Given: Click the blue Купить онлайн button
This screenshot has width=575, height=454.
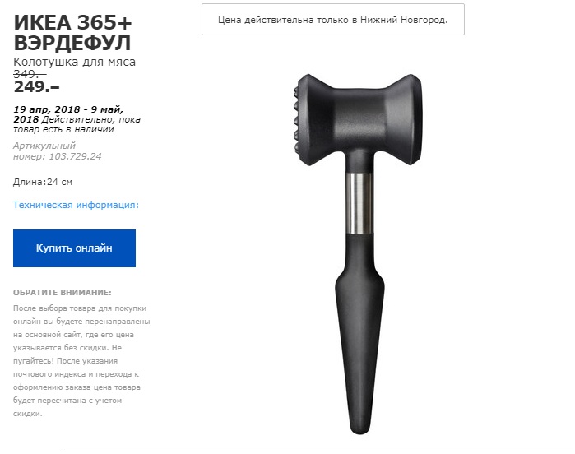Looking at the screenshot, I should click(x=74, y=248).
